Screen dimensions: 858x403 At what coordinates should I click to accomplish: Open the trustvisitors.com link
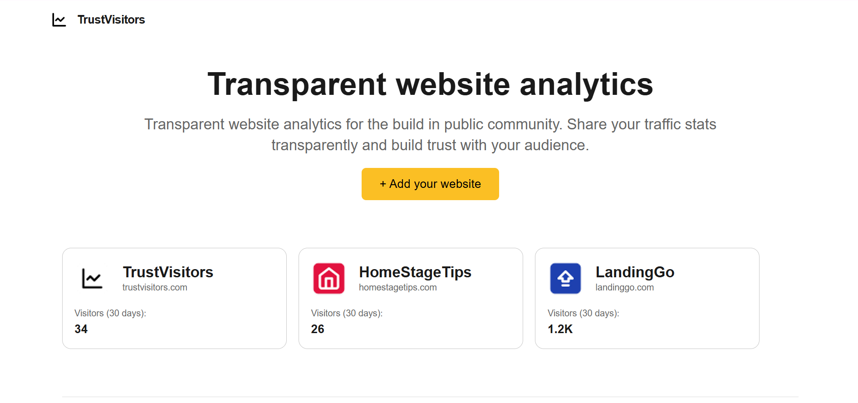click(155, 287)
